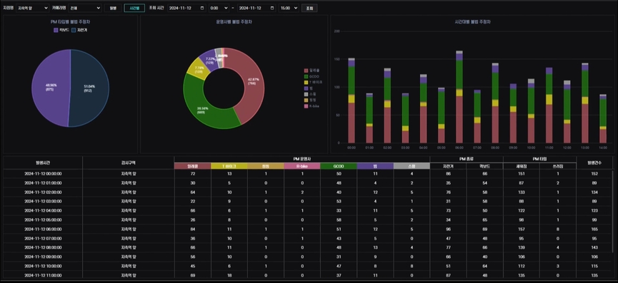Click the red operator legend square
The image size is (618, 283).
306,71
